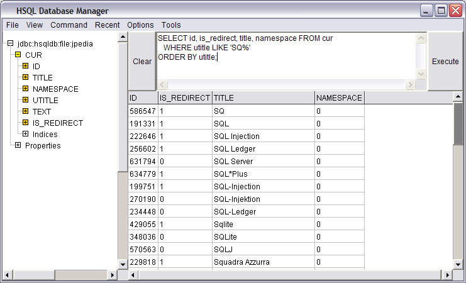The width and height of the screenshot is (466, 283).
Task: Expand the UTITLE column node
Action: pos(26,100)
